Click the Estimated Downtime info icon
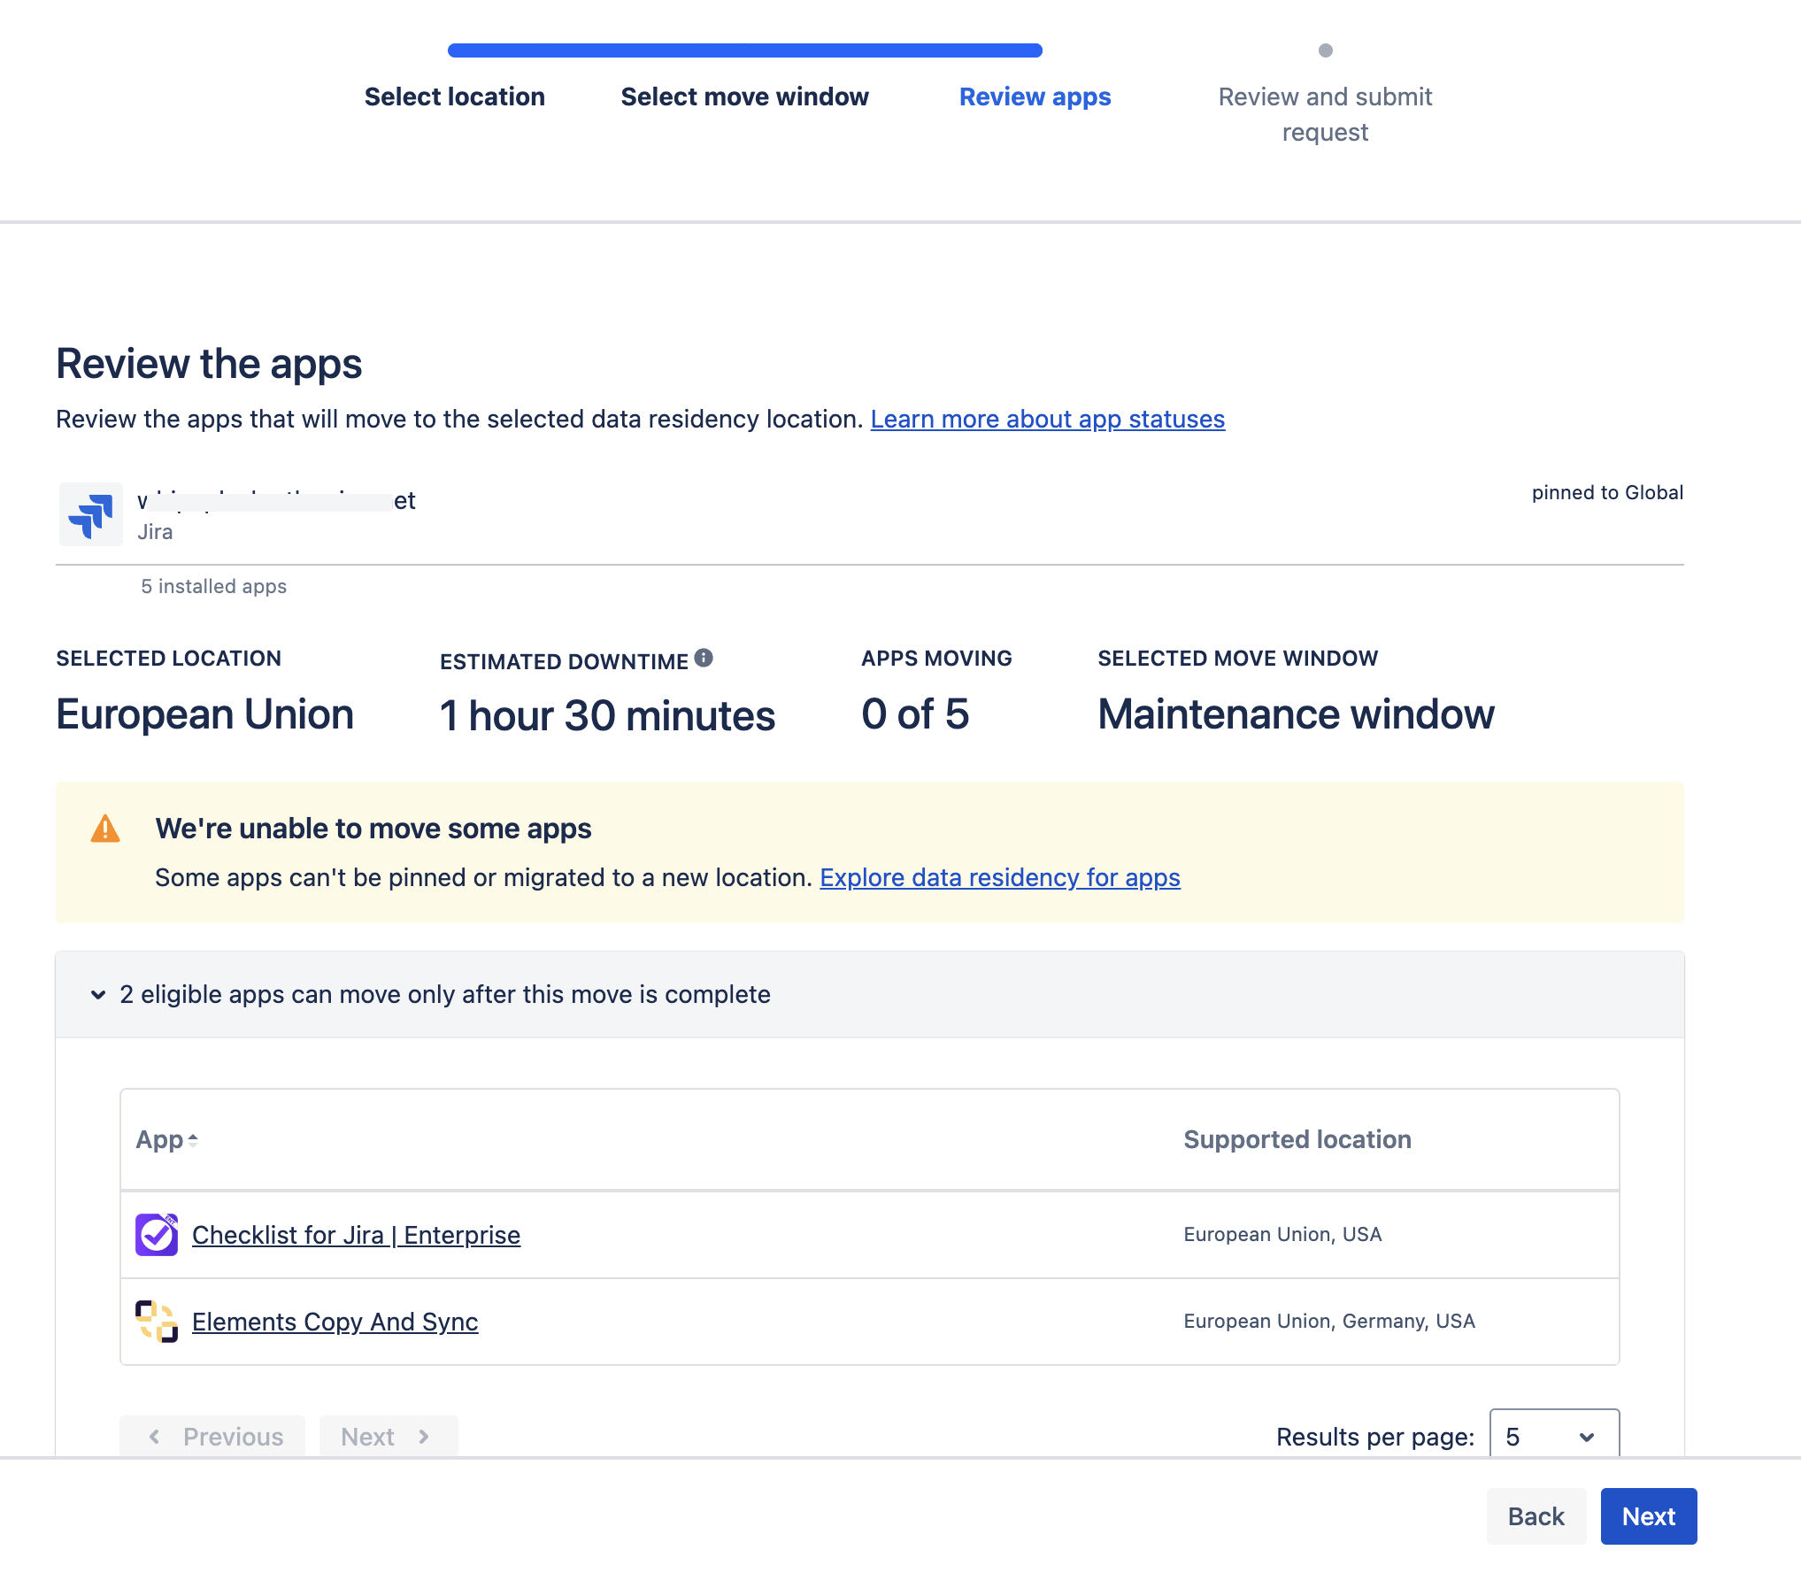The image size is (1801, 1573). tap(704, 658)
